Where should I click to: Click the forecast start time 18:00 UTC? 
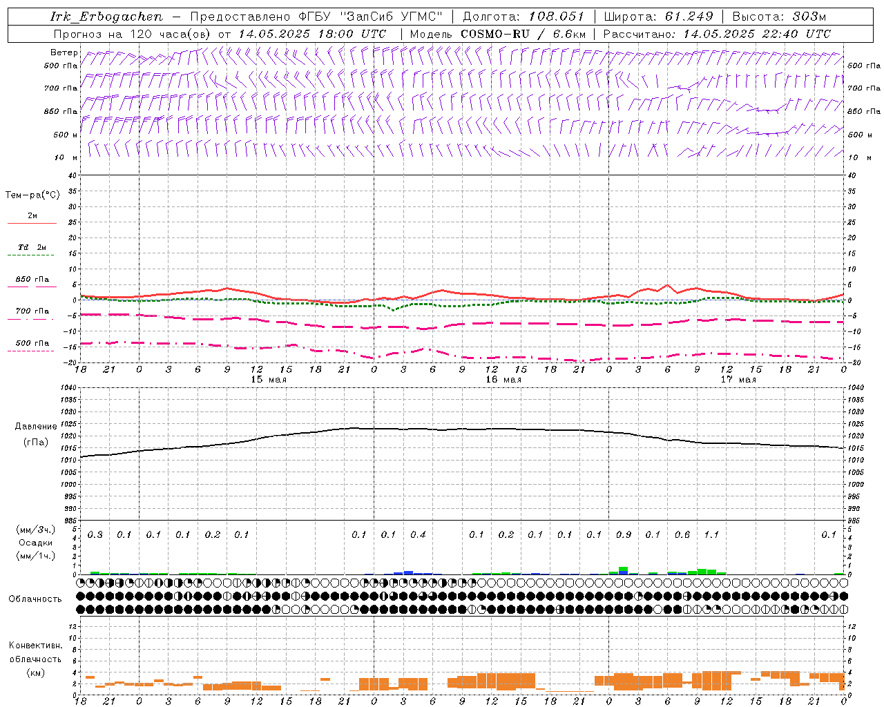point(352,34)
